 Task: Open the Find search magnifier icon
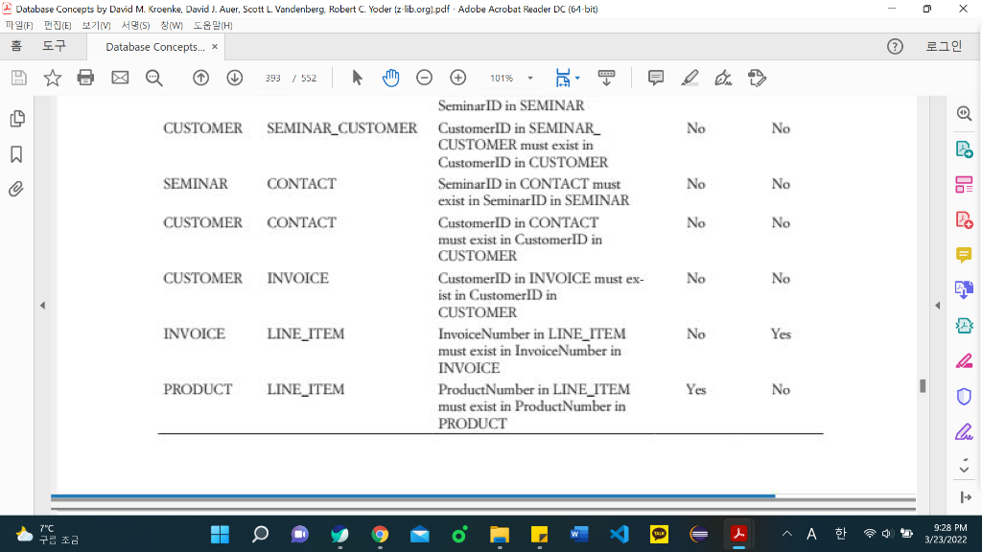[153, 78]
